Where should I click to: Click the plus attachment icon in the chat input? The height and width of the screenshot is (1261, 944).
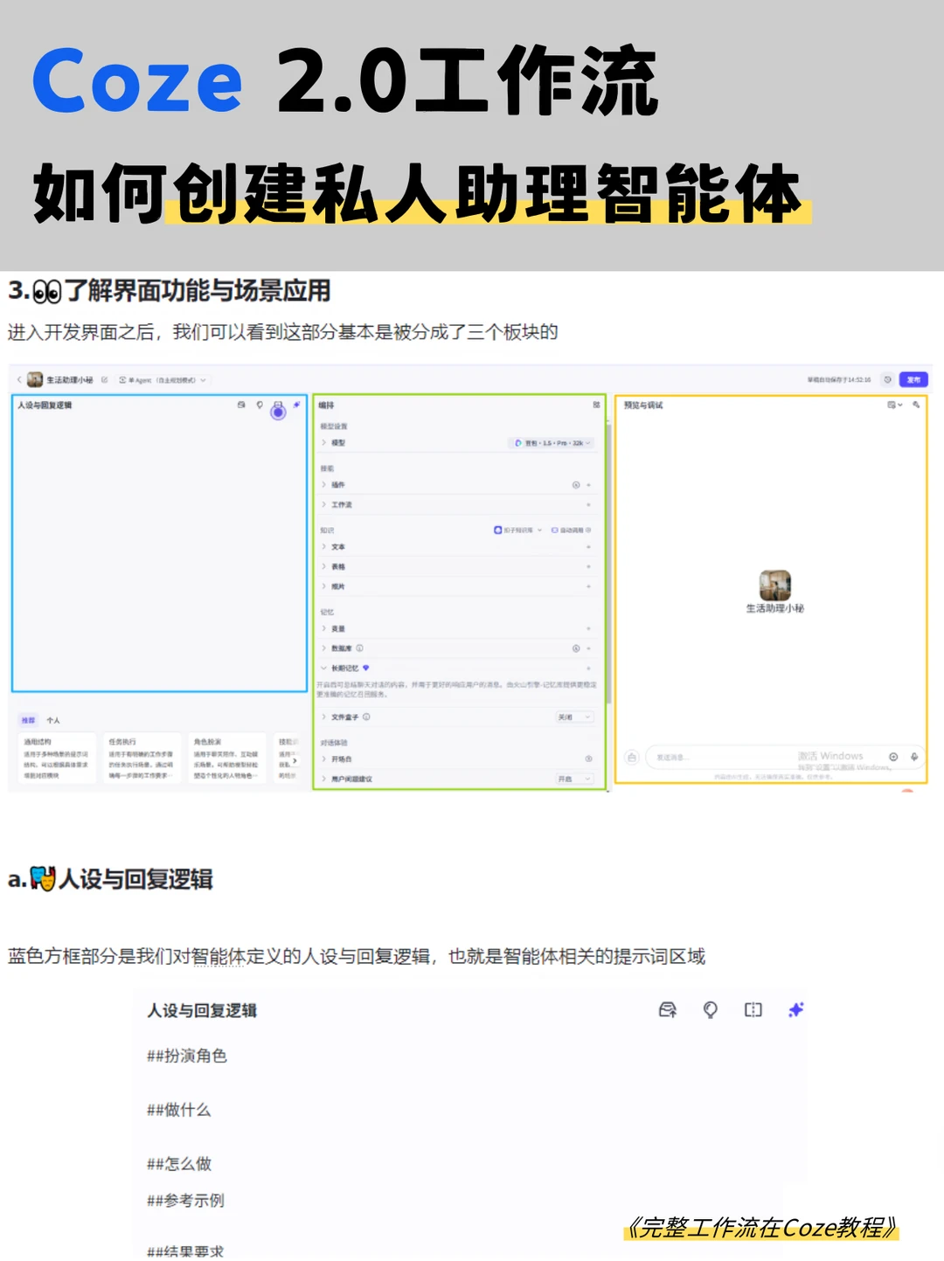[x=893, y=757]
